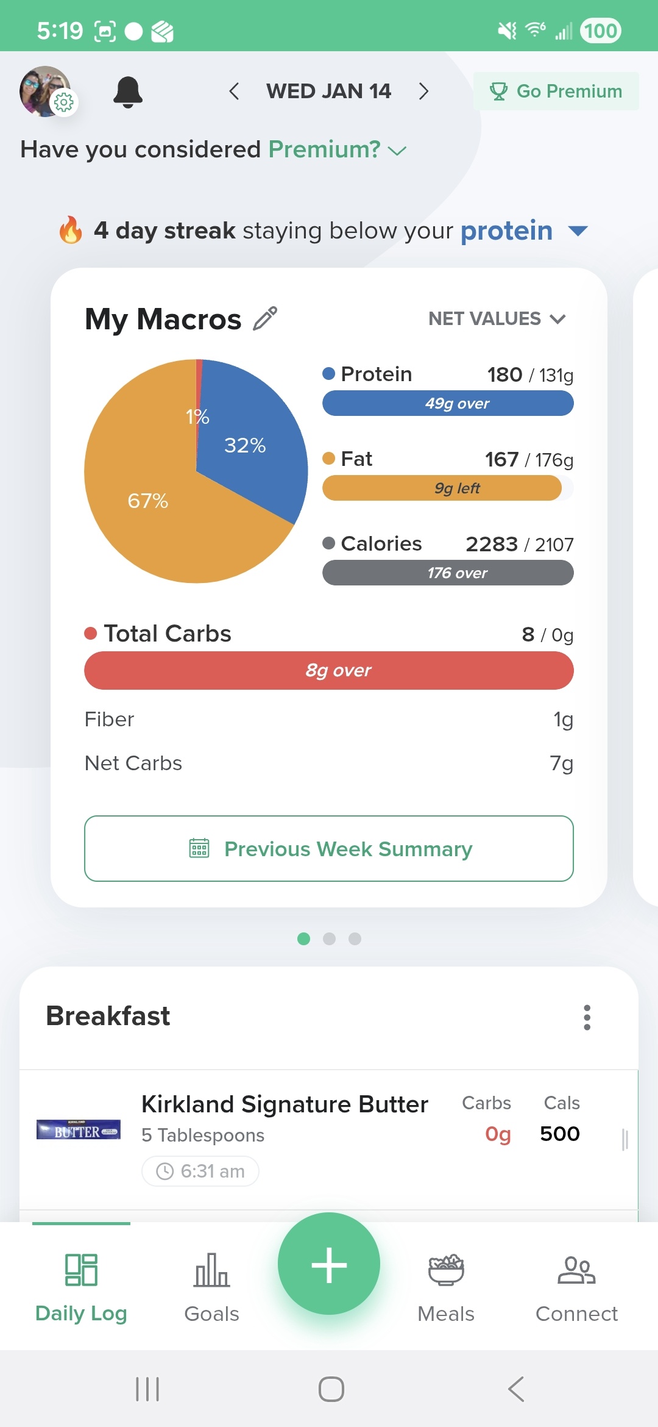
Task: Tap the green plus add button
Action: point(329,1264)
